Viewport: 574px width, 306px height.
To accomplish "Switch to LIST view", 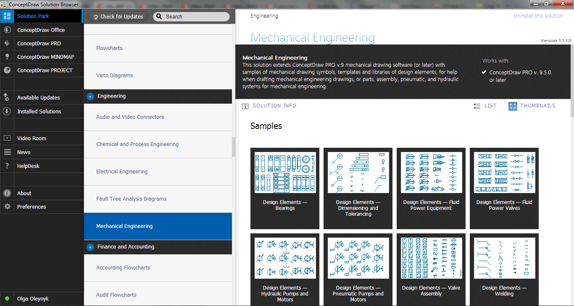I will (x=490, y=106).
